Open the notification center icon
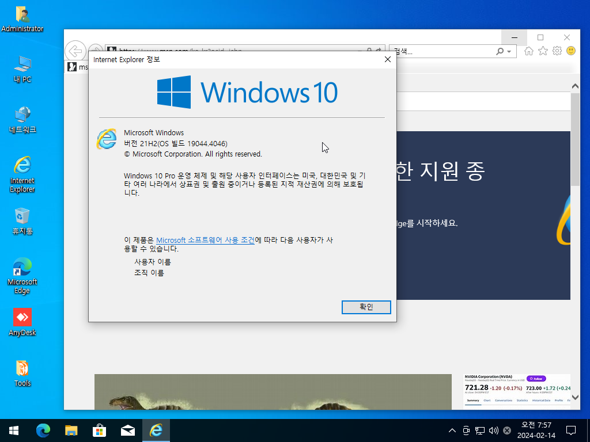Viewport: 590px width, 442px height. 571,430
